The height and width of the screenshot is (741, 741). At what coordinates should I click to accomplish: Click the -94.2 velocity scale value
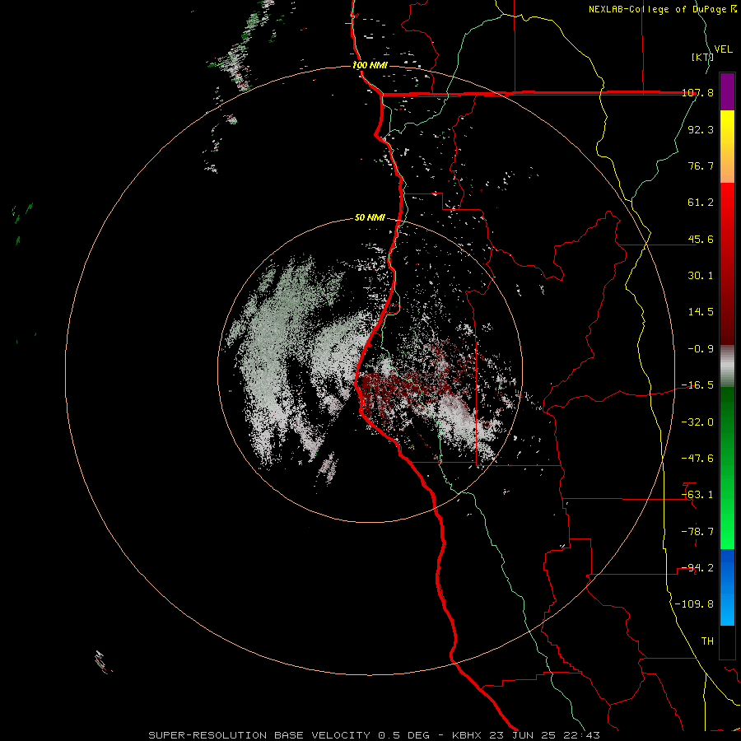[x=697, y=568]
